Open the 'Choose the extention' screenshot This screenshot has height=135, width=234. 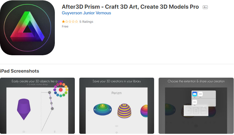tap(196, 106)
